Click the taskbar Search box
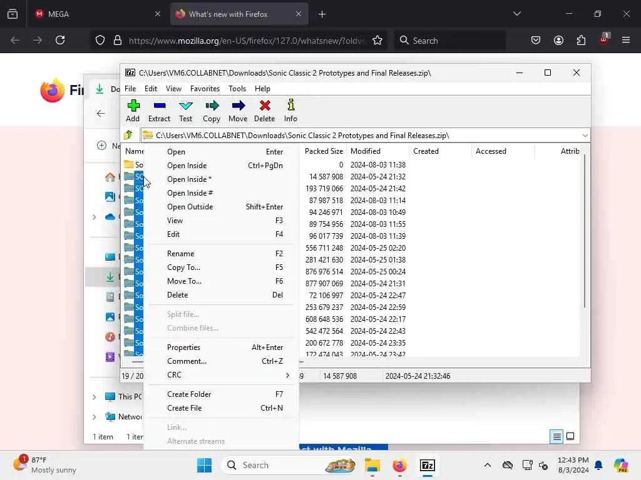The width and height of the screenshot is (641, 480). point(288,465)
